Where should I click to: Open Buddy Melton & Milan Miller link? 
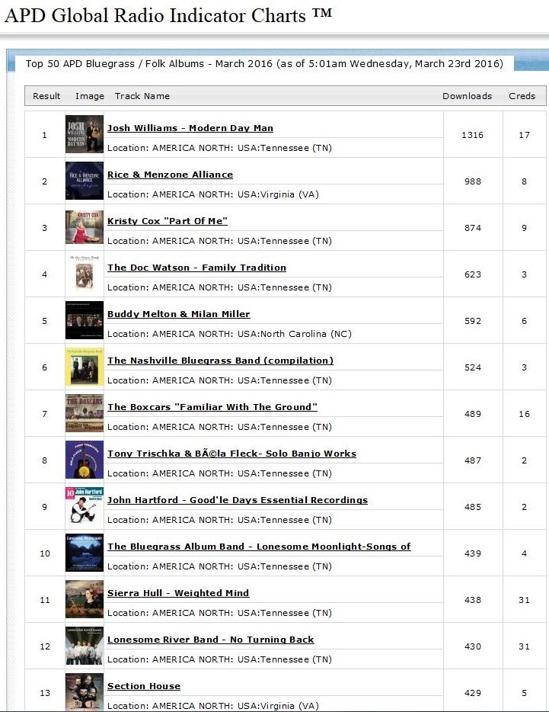pyautogui.click(x=179, y=314)
